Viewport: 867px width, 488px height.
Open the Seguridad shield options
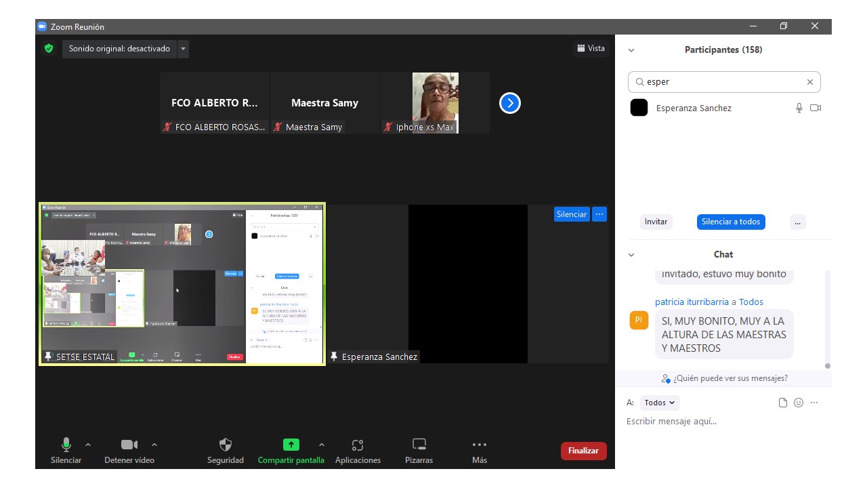pos(226,451)
